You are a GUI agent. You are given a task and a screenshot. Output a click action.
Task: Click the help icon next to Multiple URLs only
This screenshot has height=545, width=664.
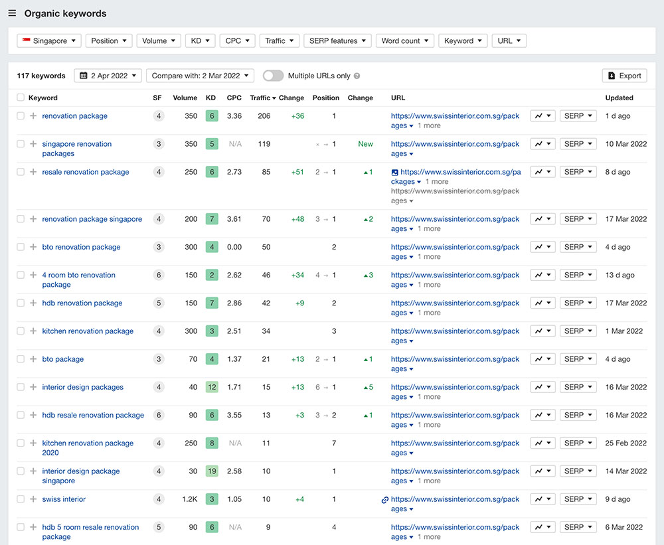click(357, 76)
